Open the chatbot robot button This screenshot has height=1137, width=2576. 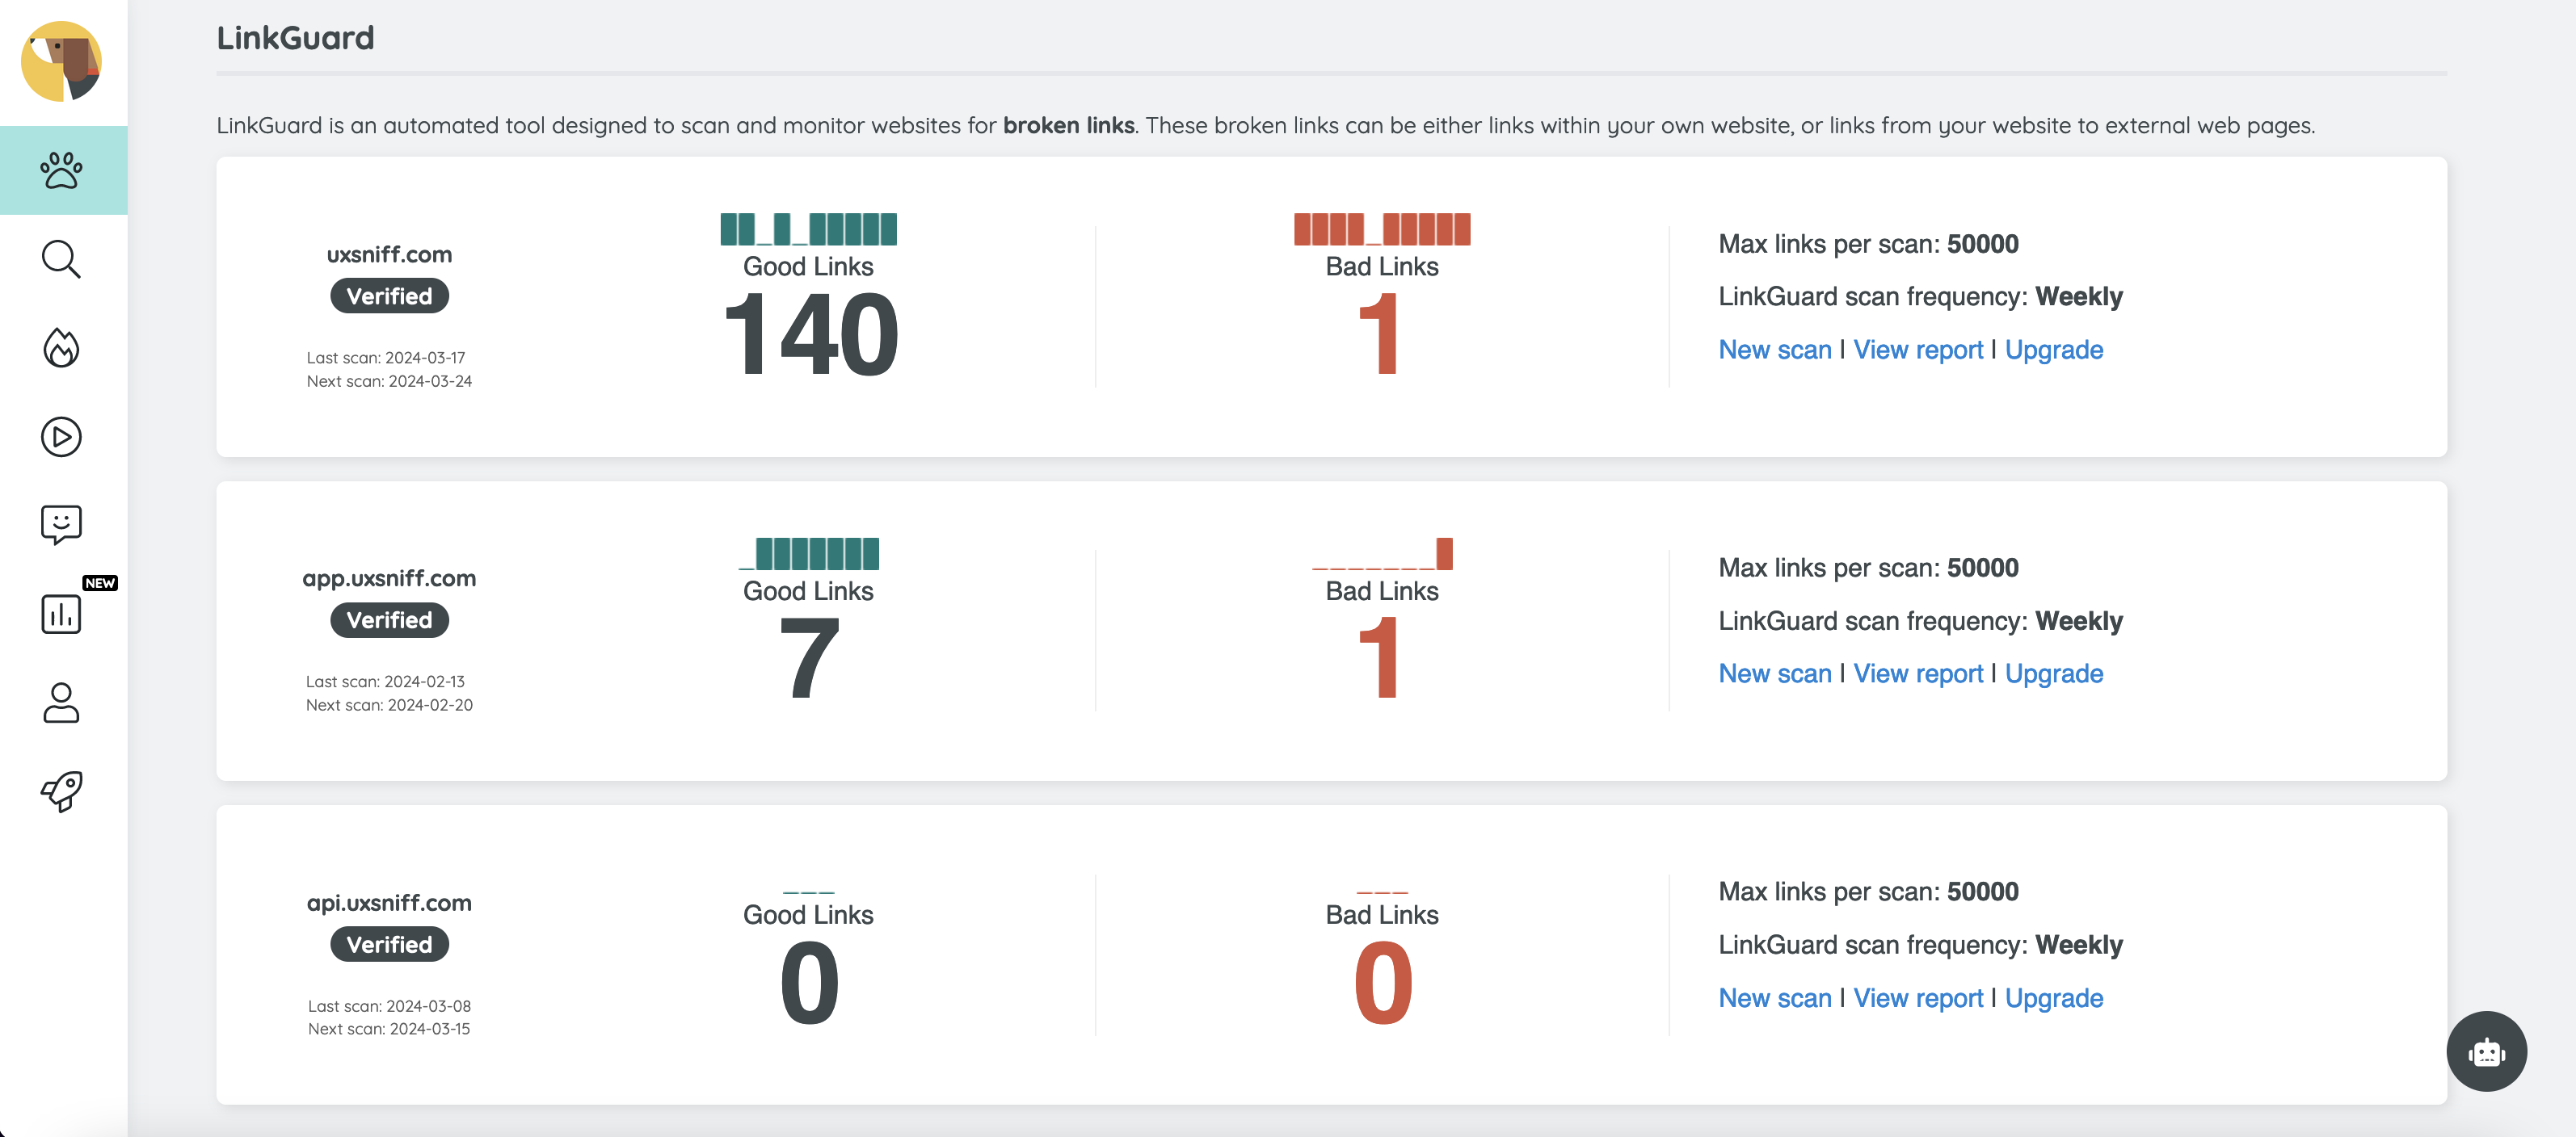click(2486, 1051)
